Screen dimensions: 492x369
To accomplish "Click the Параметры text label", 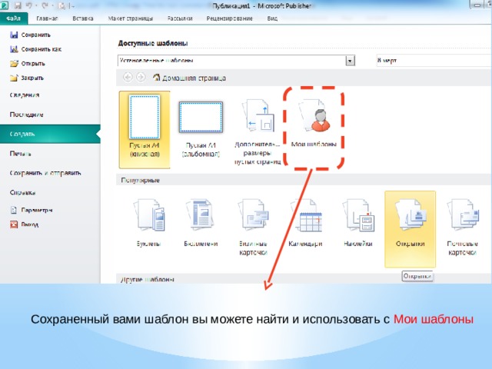I will 37,210.
